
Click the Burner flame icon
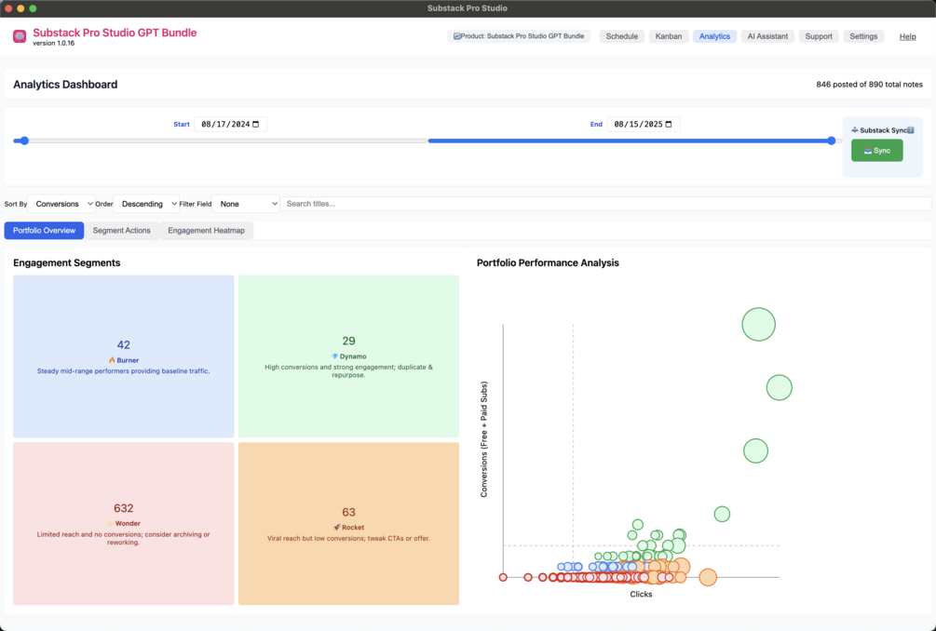(x=112, y=360)
